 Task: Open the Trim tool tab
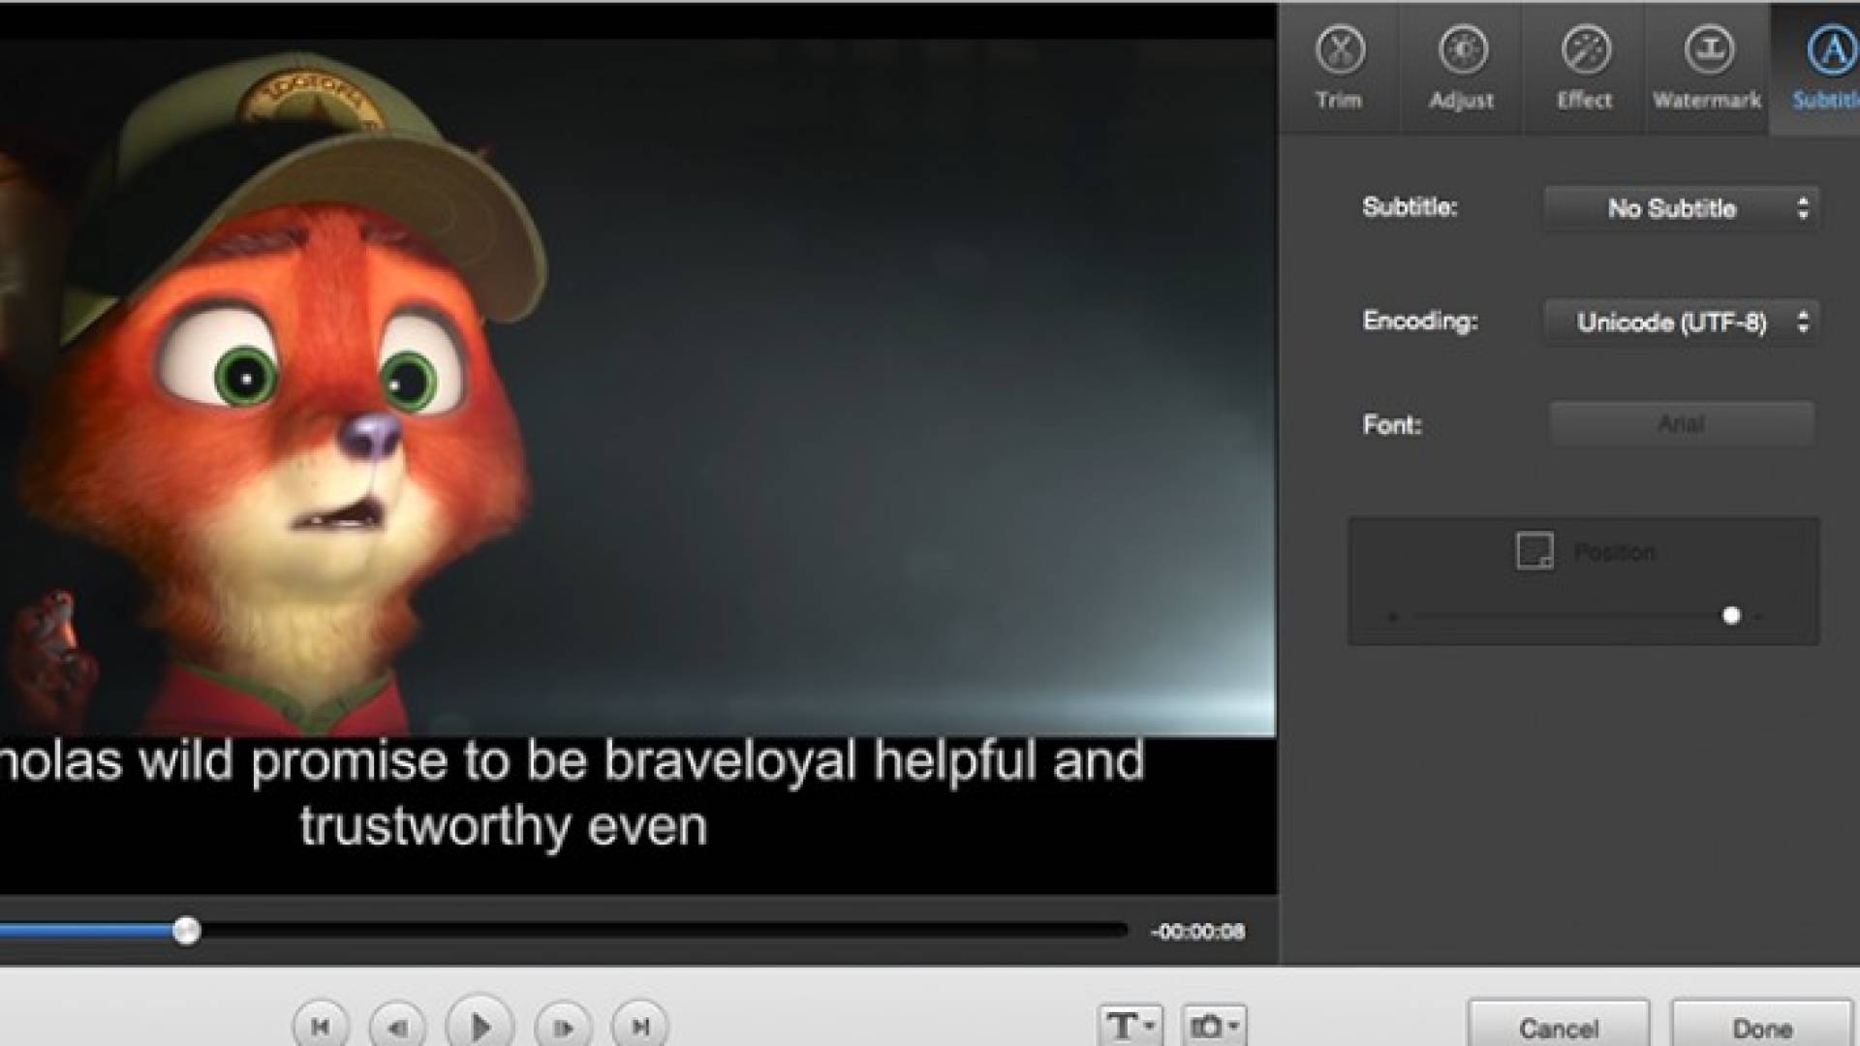click(x=1340, y=68)
